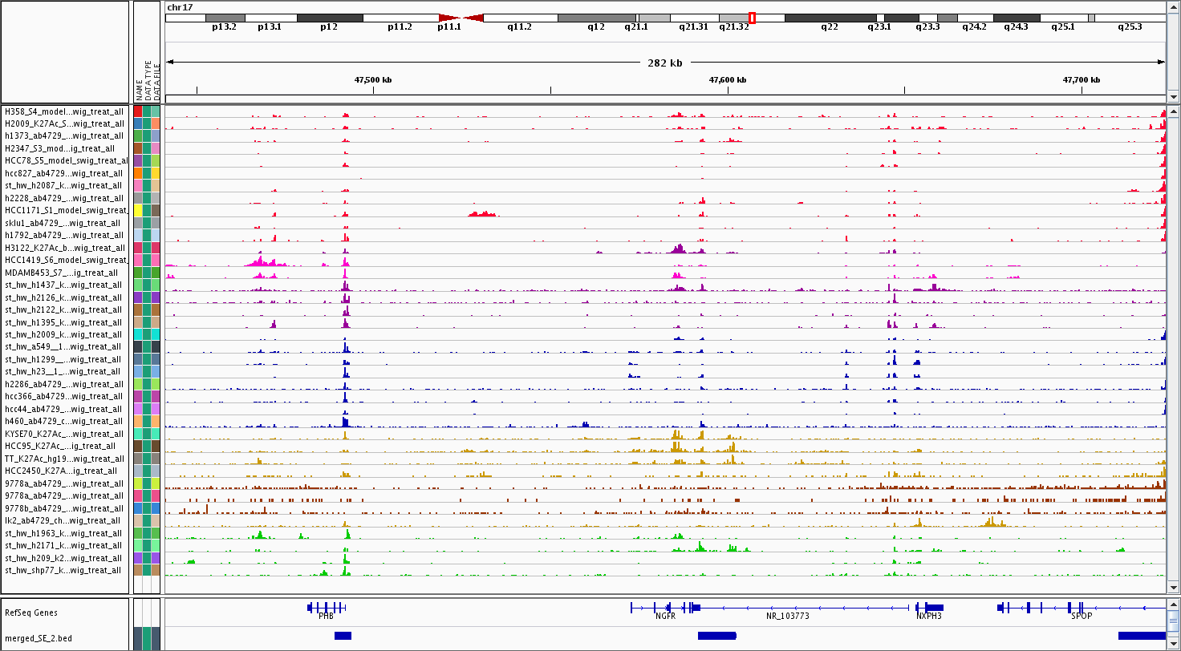
Task: Click the yellow attribute swatch of HCC1171 track
Action: tap(138, 210)
